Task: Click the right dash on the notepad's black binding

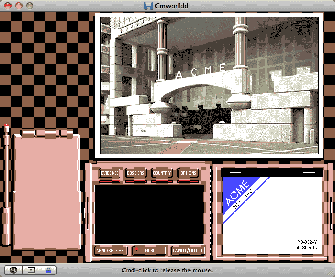Action: (309, 172)
